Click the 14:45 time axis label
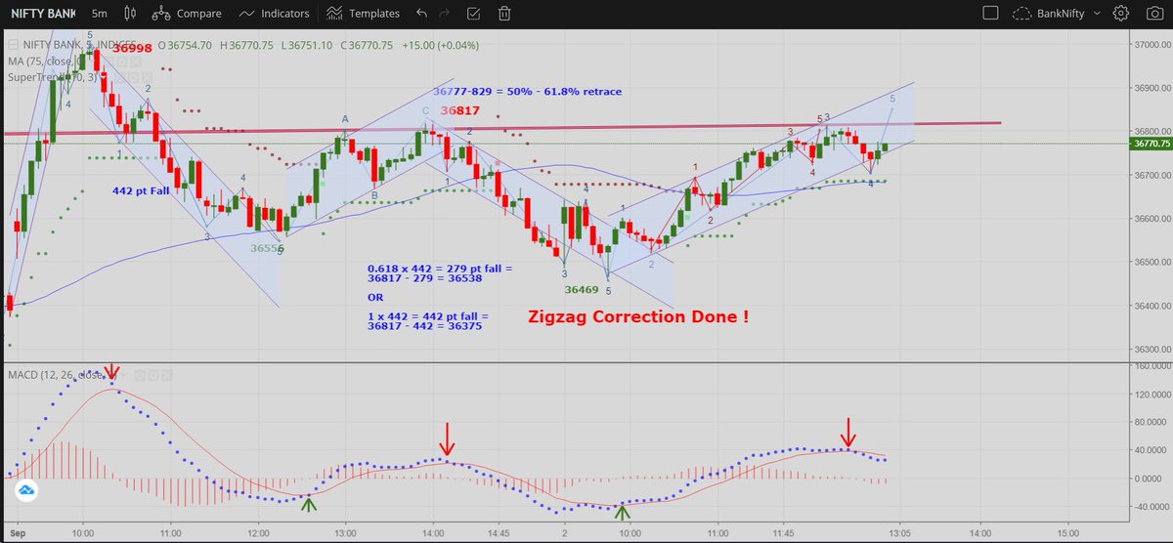Viewport: 1173px width, 543px height. point(499,534)
